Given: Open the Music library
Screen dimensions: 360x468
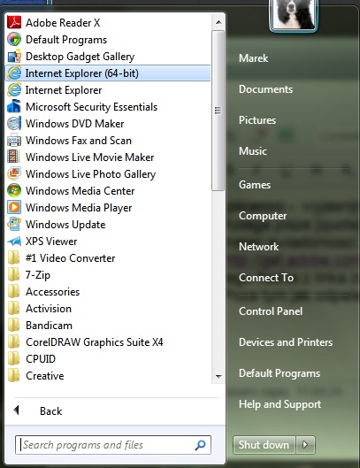Looking at the screenshot, I should 253,151.
